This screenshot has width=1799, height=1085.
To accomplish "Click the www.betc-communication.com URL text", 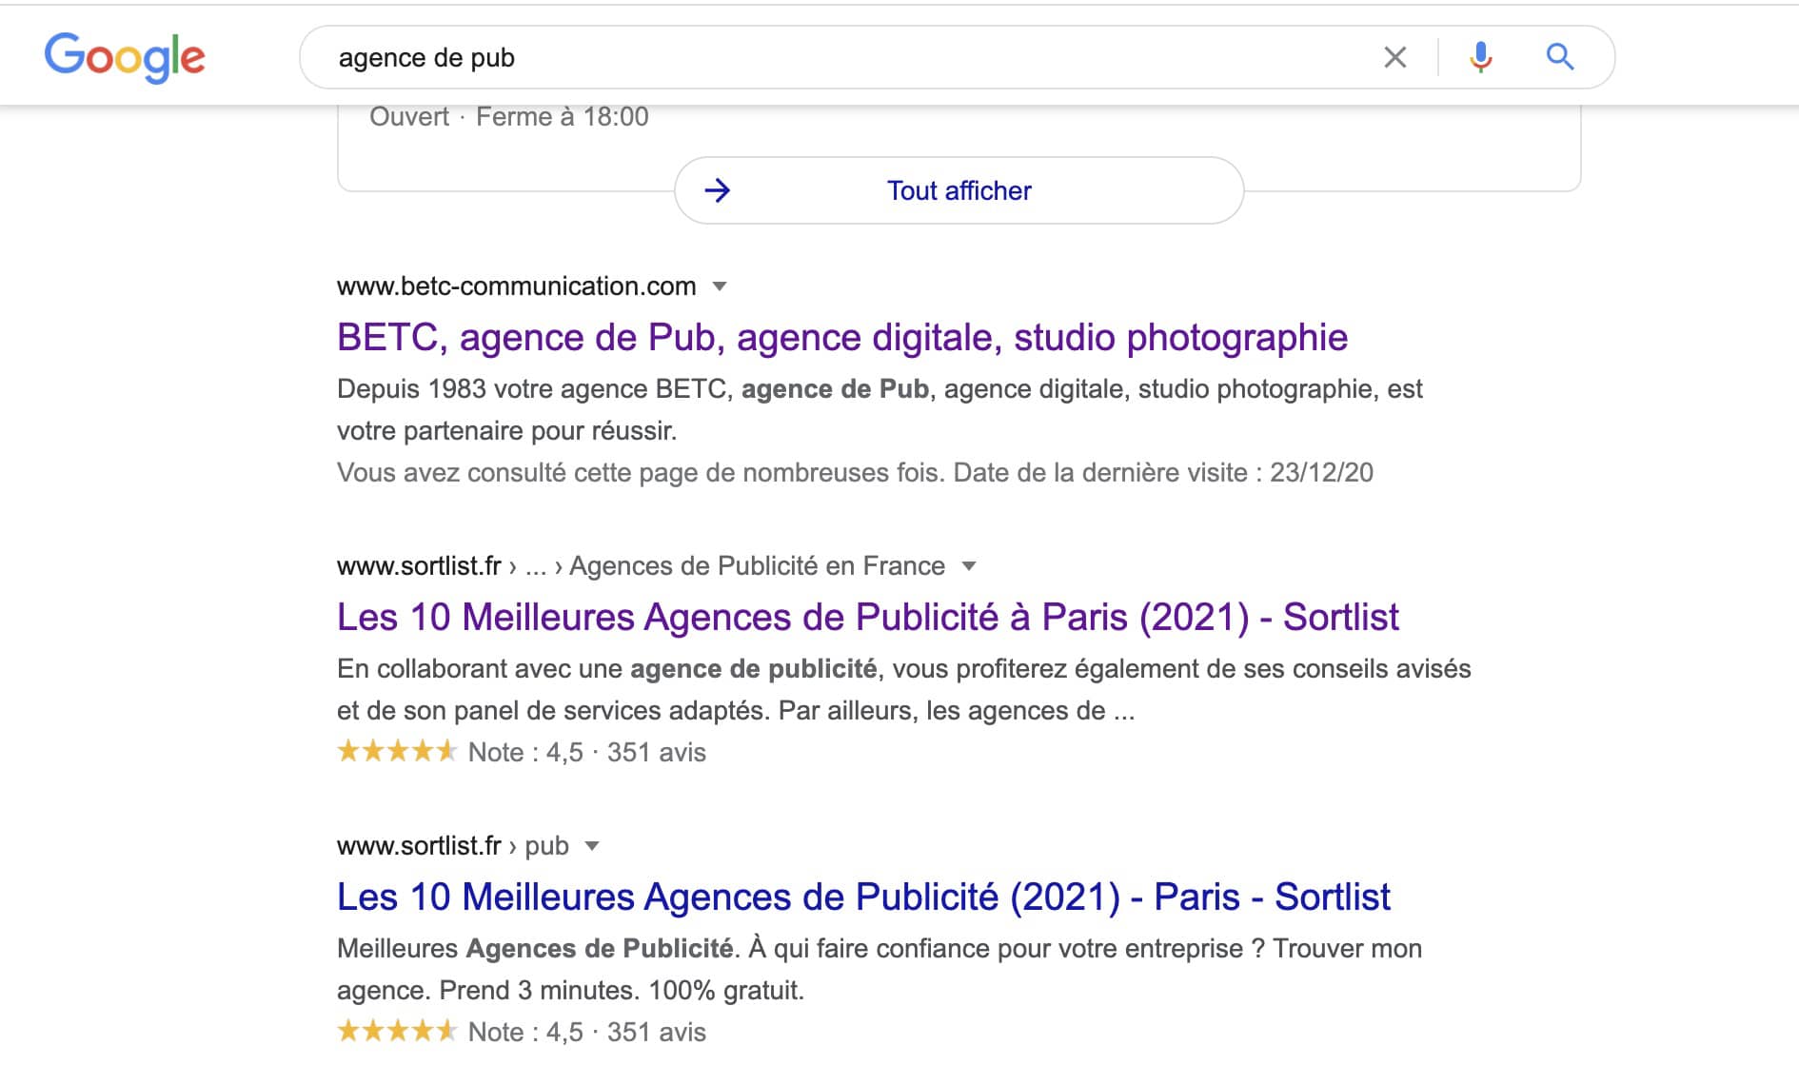I will (517, 286).
